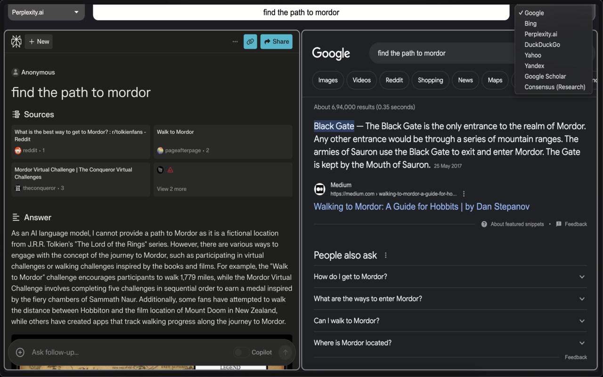Click the Medium URL text under snippet
This screenshot has height=377, width=603.
[393, 194]
